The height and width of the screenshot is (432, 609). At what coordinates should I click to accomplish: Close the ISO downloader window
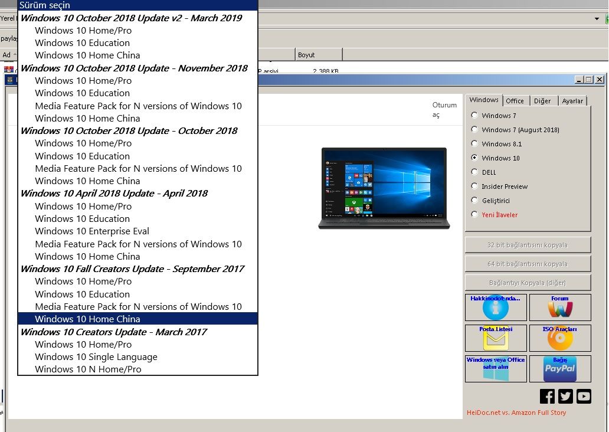(x=600, y=80)
